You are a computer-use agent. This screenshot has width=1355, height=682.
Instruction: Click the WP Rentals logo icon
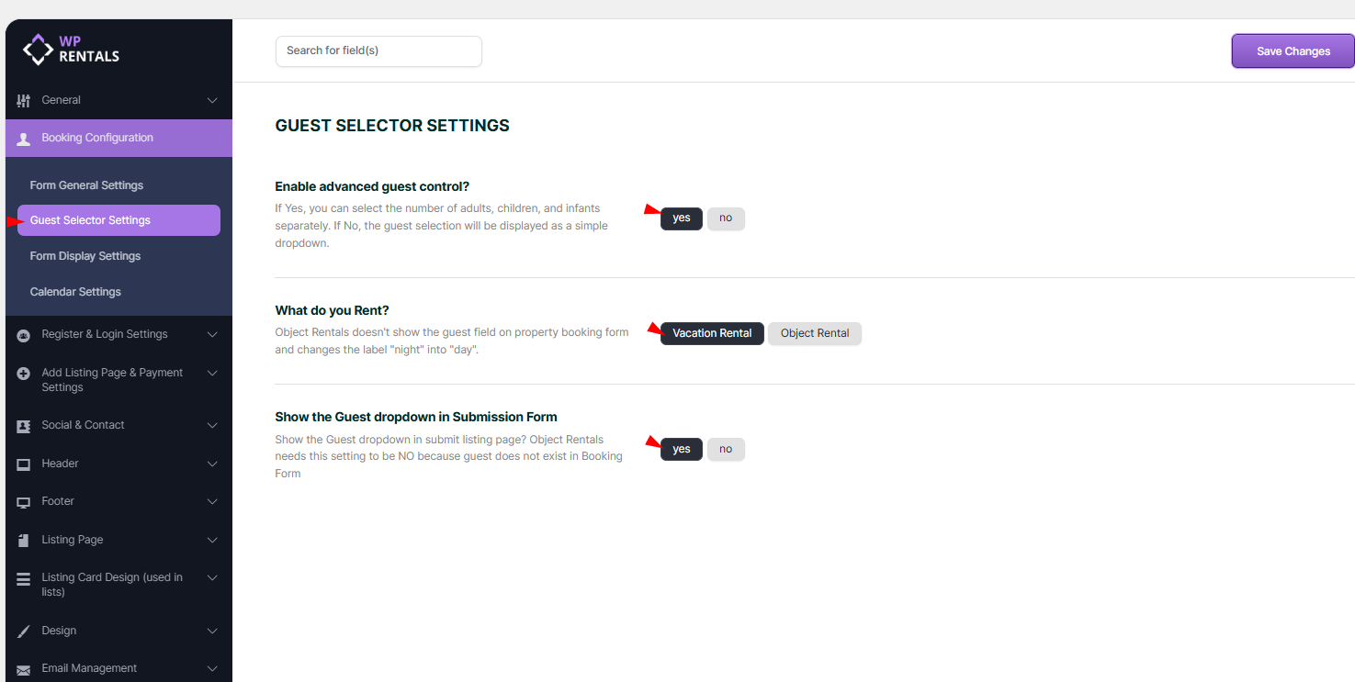click(x=38, y=50)
